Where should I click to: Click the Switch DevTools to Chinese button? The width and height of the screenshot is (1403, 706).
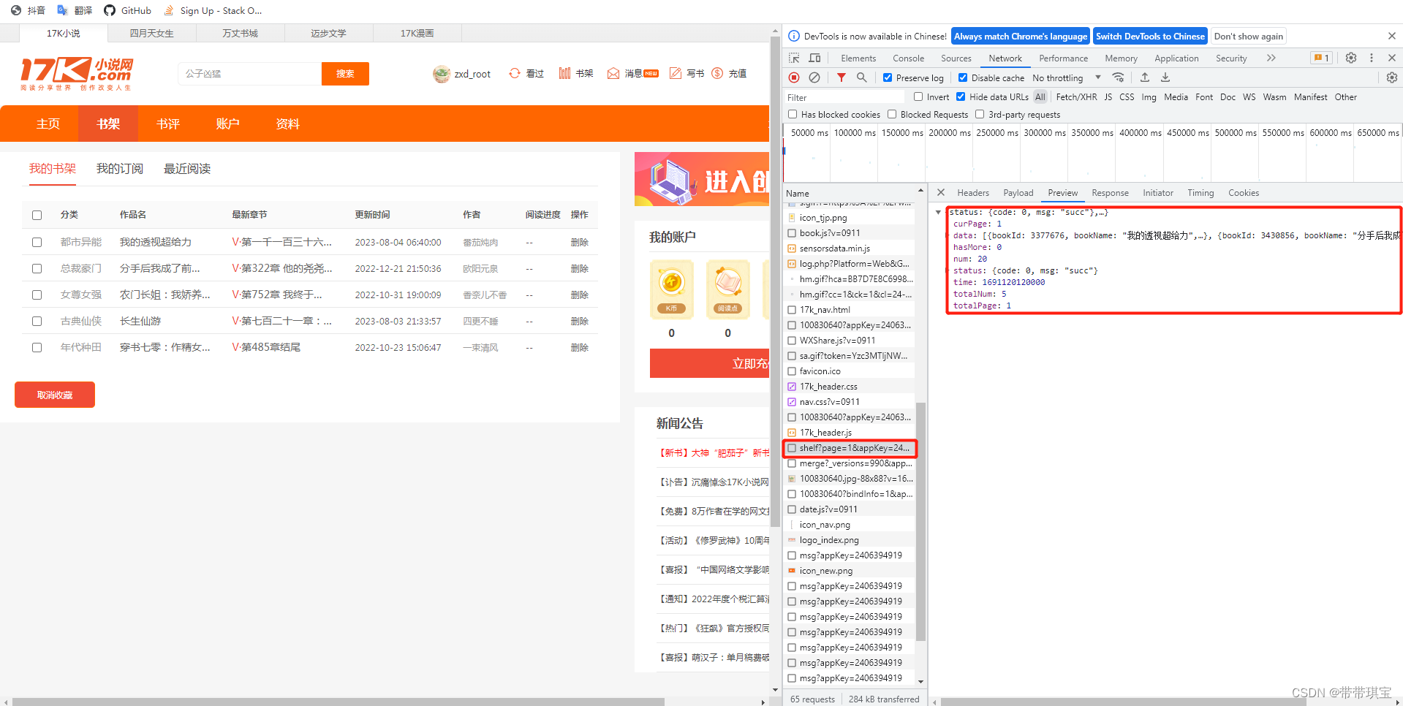tap(1149, 36)
